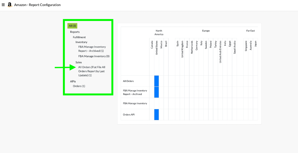Toggle Orders API cell for United Kingdom
298x153 pixels.
[182, 115]
